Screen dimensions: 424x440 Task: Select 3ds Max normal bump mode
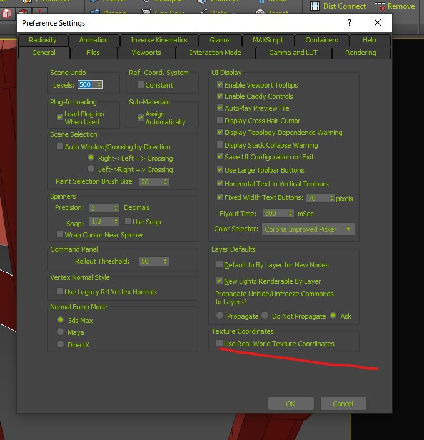click(x=60, y=320)
